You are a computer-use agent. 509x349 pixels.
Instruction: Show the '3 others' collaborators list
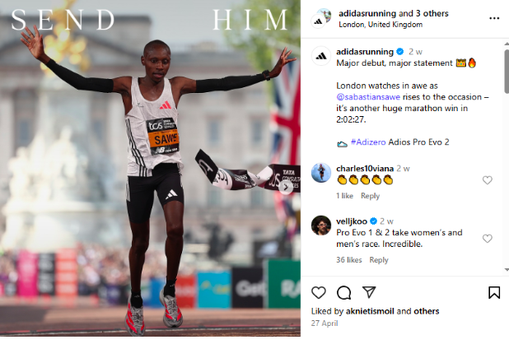pyautogui.click(x=432, y=14)
